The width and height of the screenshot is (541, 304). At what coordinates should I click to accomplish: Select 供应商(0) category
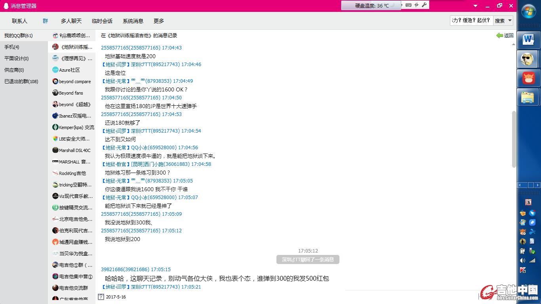pos(24,70)
